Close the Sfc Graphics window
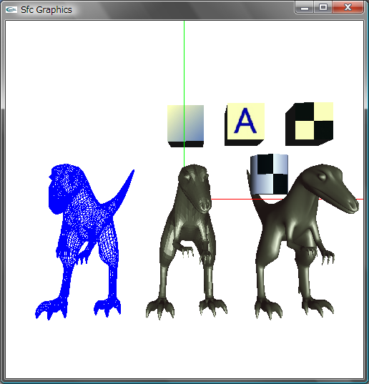Viewport: 369px width, 384px height. 348,7
